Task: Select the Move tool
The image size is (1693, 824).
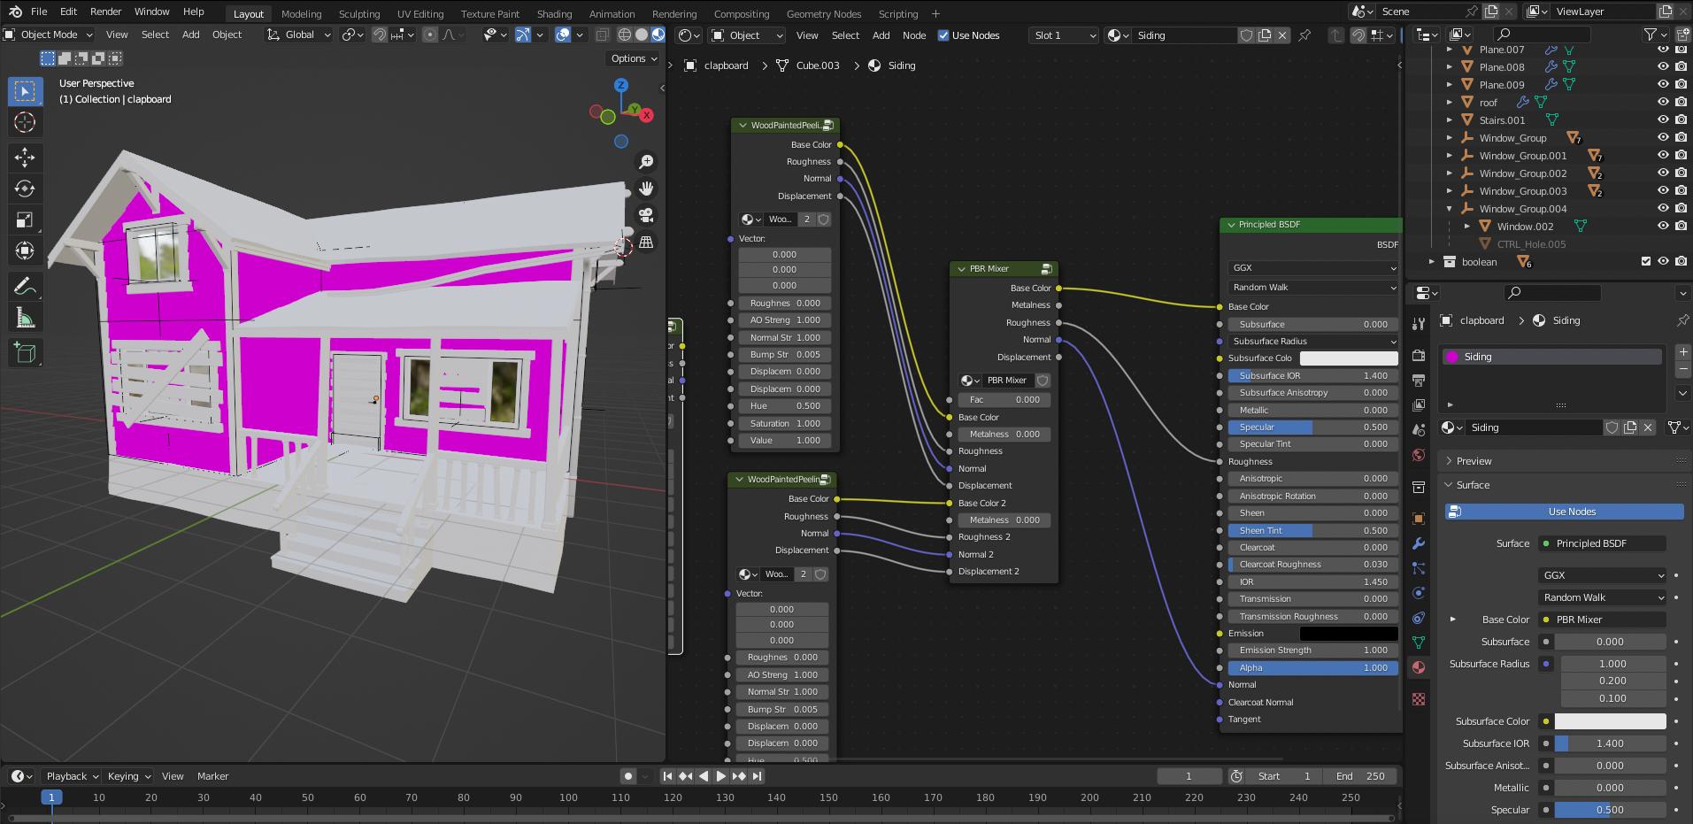Action: coord(25,158)
